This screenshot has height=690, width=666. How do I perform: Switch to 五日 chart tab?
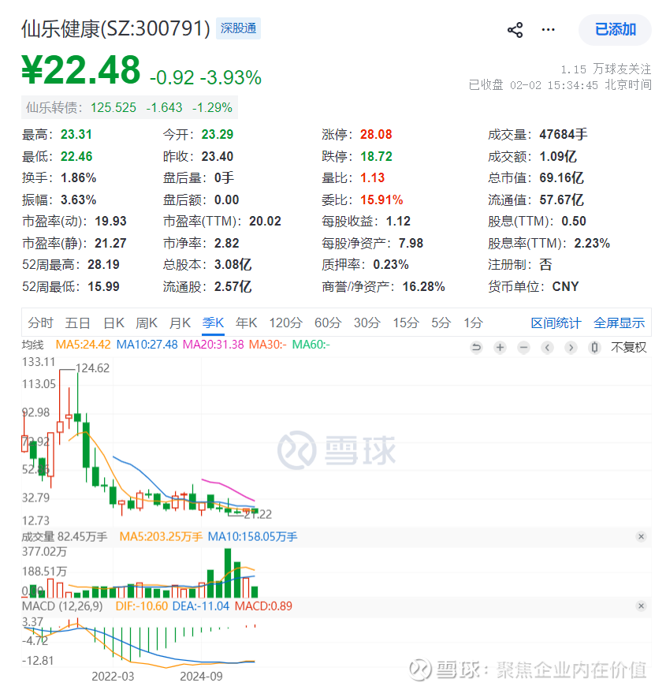click(77, 323)
